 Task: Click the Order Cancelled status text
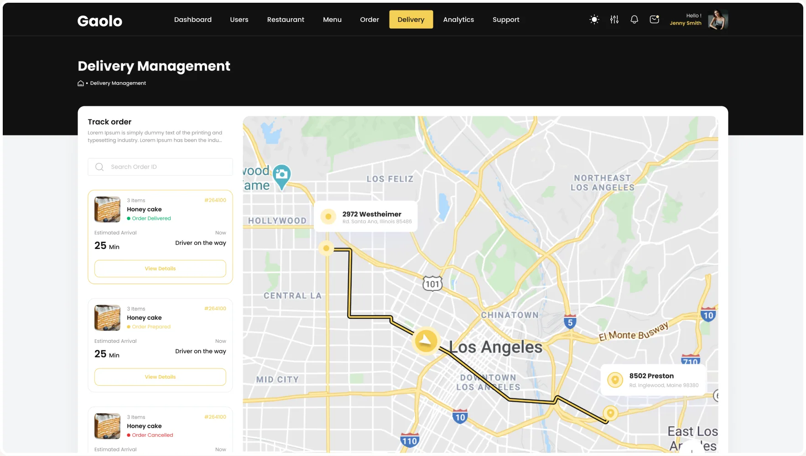[x=152, y=435]
